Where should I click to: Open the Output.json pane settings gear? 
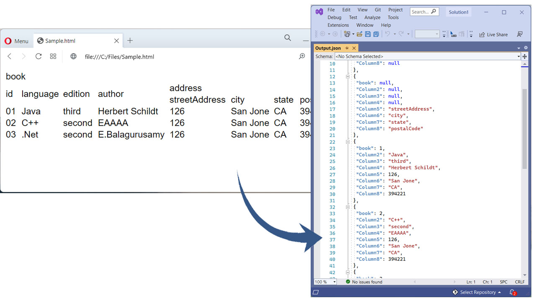coord(526,48)
